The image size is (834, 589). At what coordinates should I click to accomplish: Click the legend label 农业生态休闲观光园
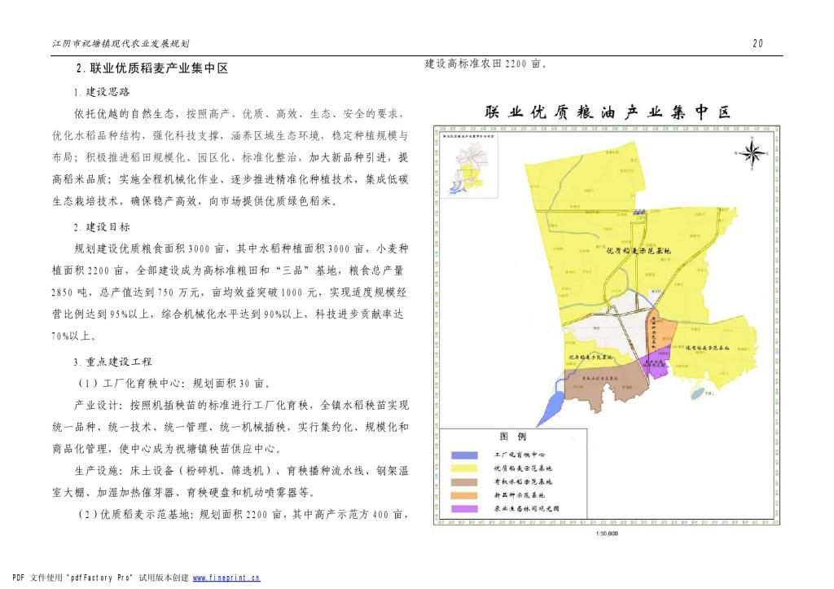pos(527,508)
